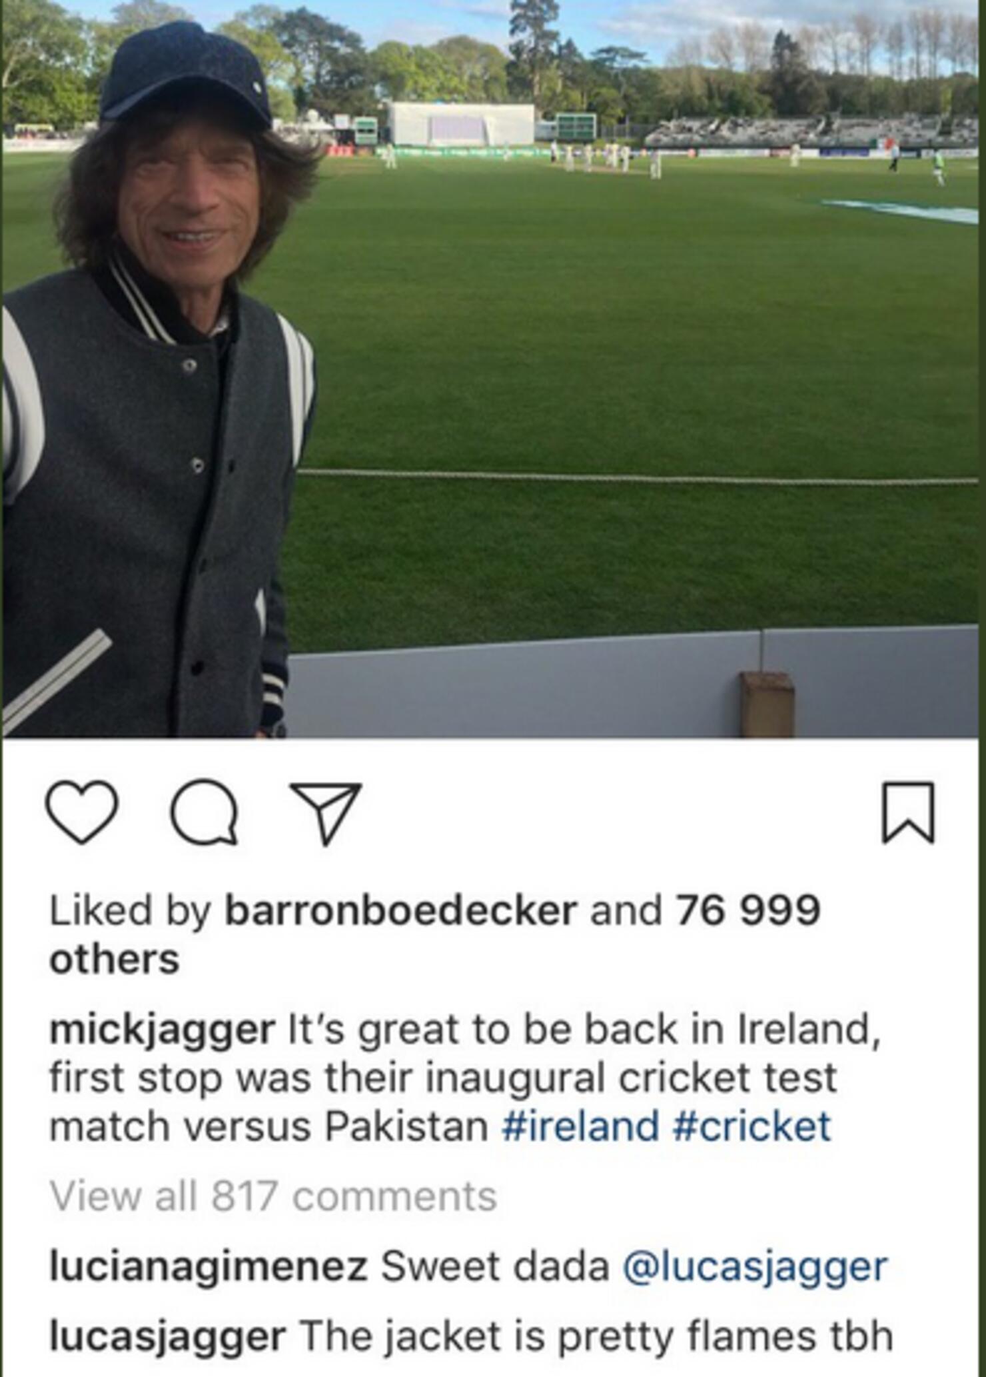Viewport: 986px width, 1377px height.
Task: Tap the heart like icon
Action: [x=82, y=813]
